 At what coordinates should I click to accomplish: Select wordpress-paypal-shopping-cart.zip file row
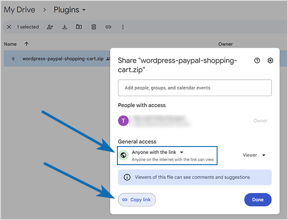57,59
